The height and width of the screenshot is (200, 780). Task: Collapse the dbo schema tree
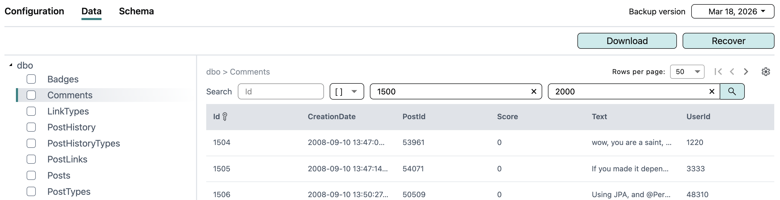coord(11,65)
